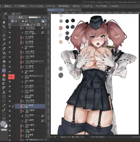Open the reference layer option dropdown

33,21
